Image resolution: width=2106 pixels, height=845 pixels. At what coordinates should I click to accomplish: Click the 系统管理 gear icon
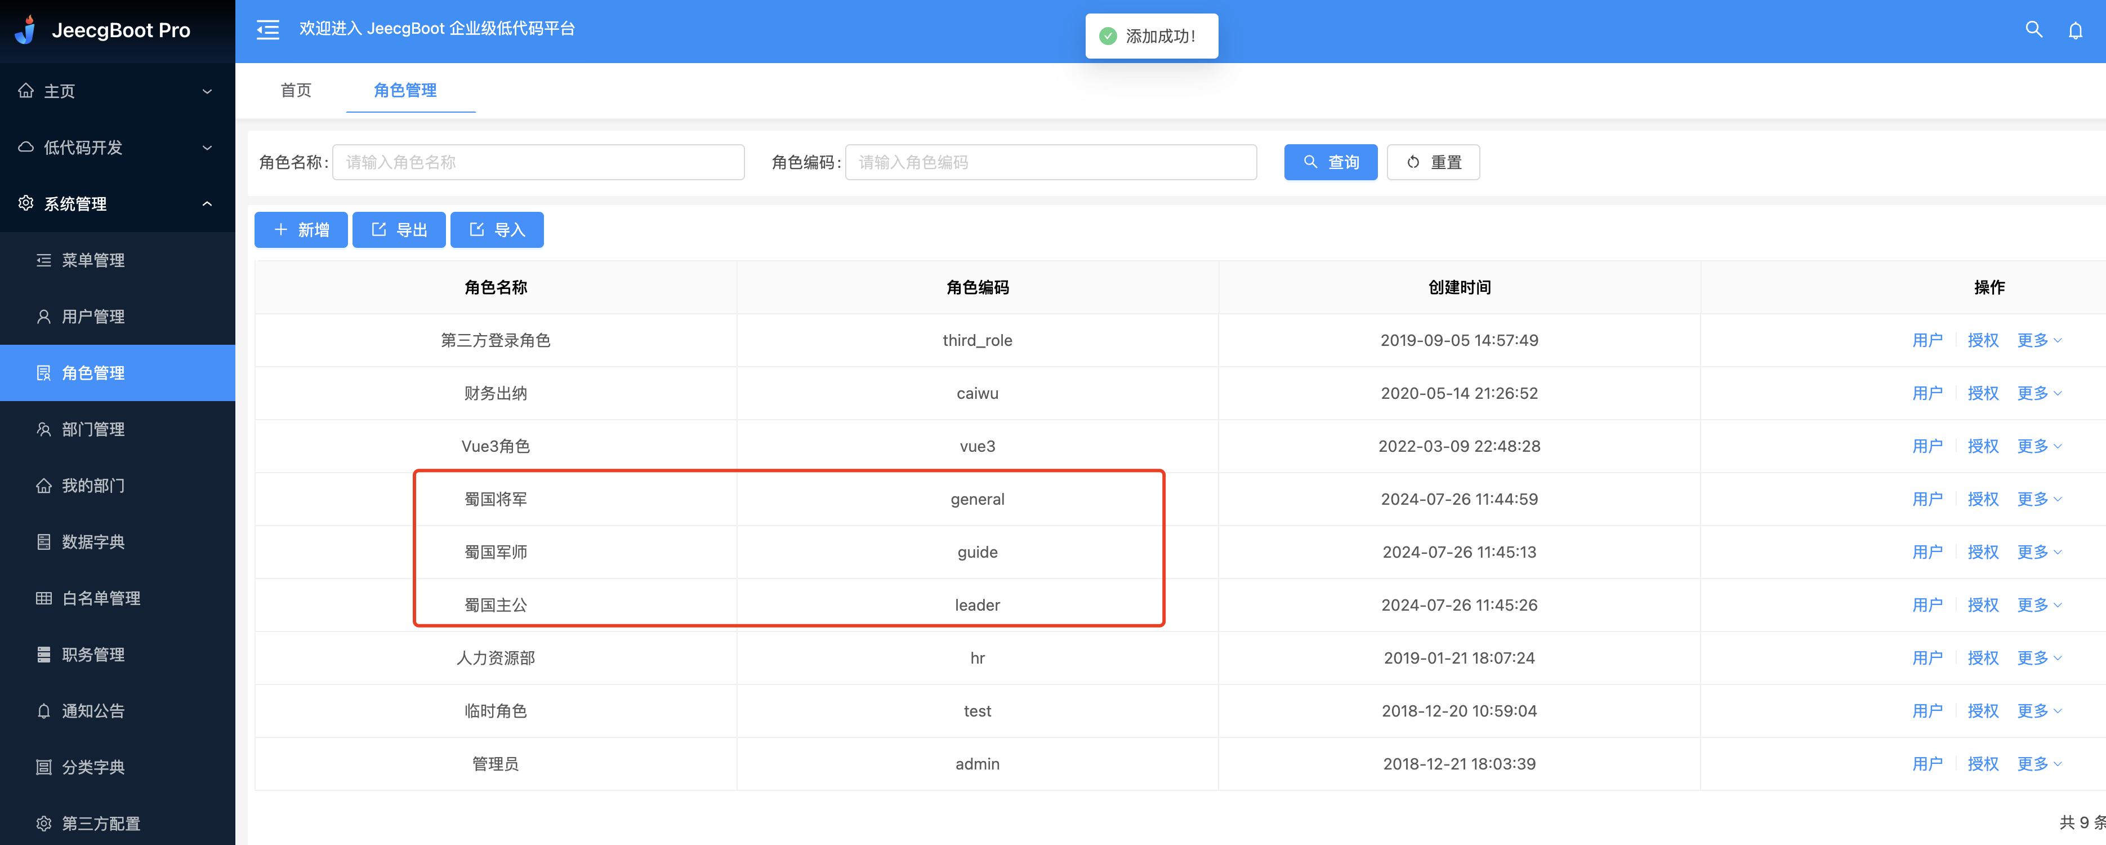[26, 203]
